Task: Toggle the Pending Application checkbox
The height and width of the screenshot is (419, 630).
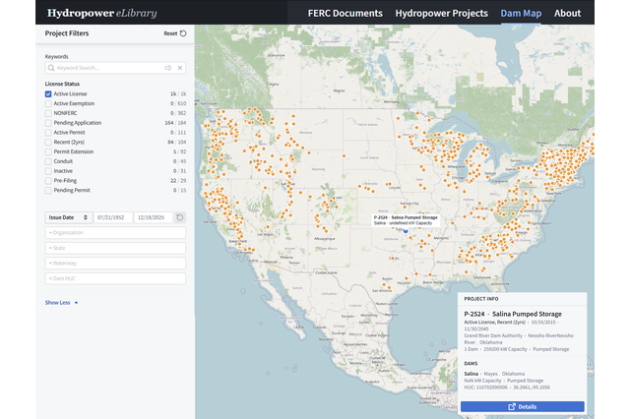Action: (x=48, y=123)
